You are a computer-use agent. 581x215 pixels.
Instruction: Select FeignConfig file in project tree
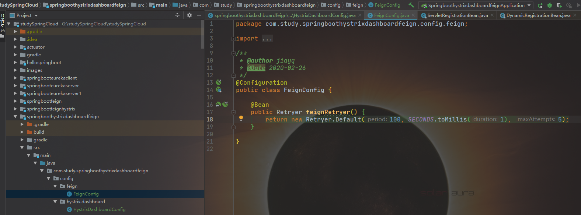105,194
